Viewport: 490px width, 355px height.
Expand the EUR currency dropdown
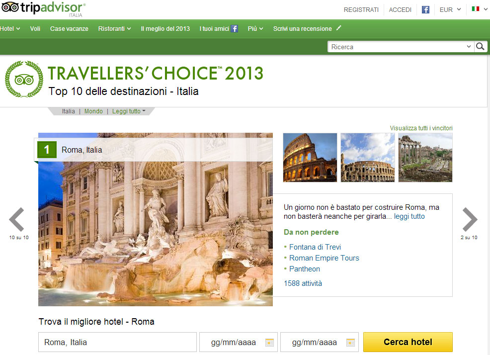coord(450,10)
